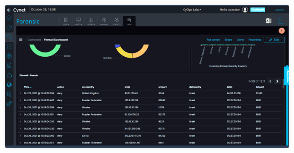
Task: Expand the Russian Federation 91.236.176.22 row
Action: pyautogui.click(x=20, y=115)
